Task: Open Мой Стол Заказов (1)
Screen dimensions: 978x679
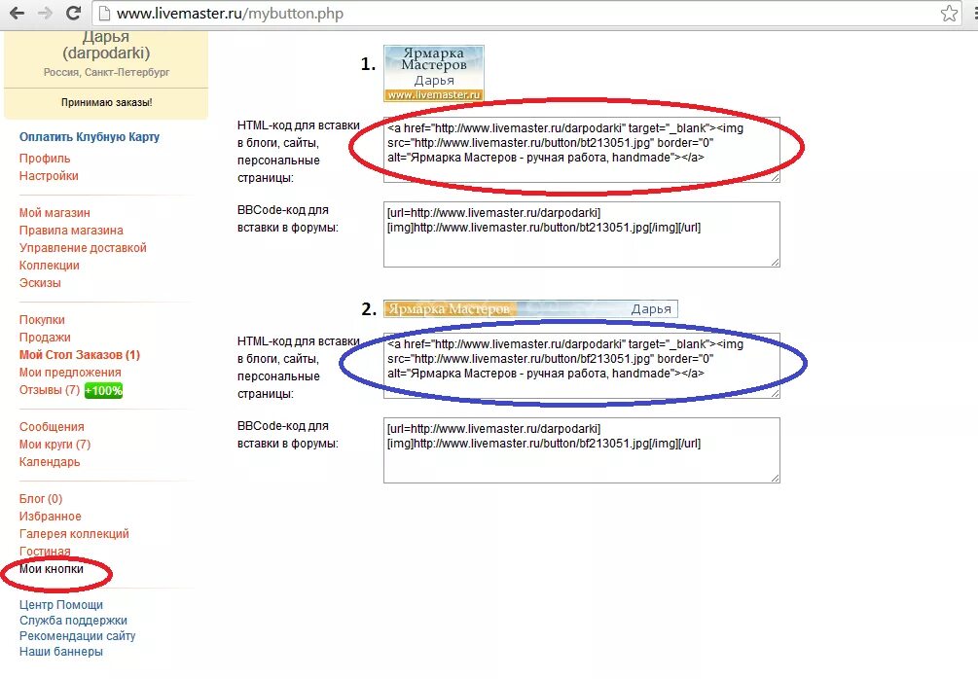Action: pos(79,355)
